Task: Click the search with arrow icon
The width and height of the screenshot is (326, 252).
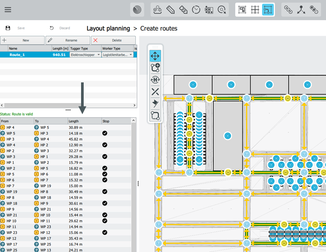Action: tap(222, 10)
